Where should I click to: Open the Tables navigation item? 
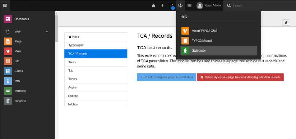[96, 79]
